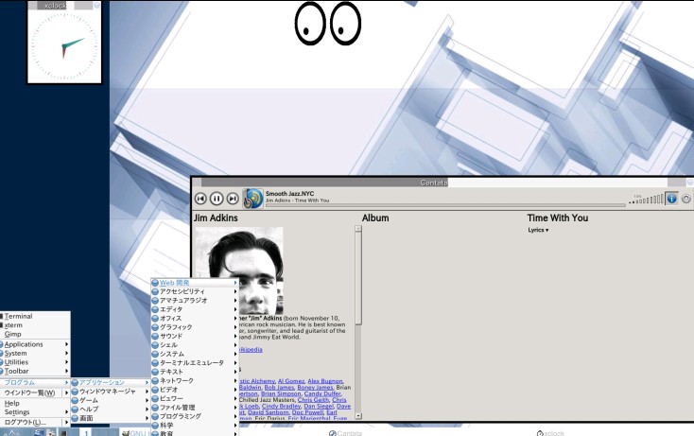Launch Gimp from the root menu
Image resolution: width=694 pixels, height=436 pixels.
[13, 334]
